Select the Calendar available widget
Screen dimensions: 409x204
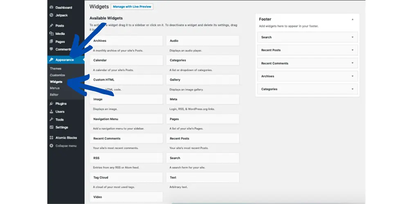tap(126, 60)
